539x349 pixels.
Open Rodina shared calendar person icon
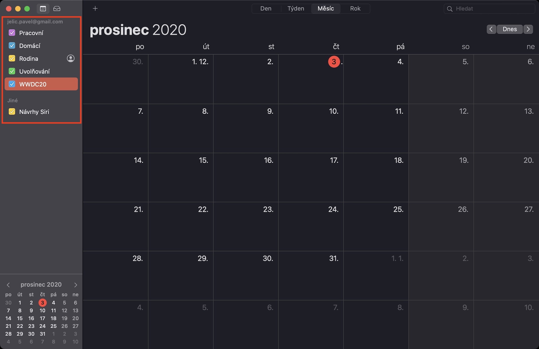70,58
